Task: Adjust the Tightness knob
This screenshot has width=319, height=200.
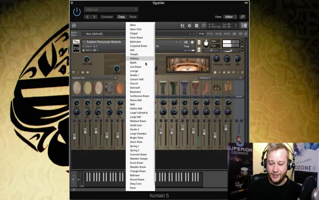Action: pyautogui.click(x=217, y=59)
